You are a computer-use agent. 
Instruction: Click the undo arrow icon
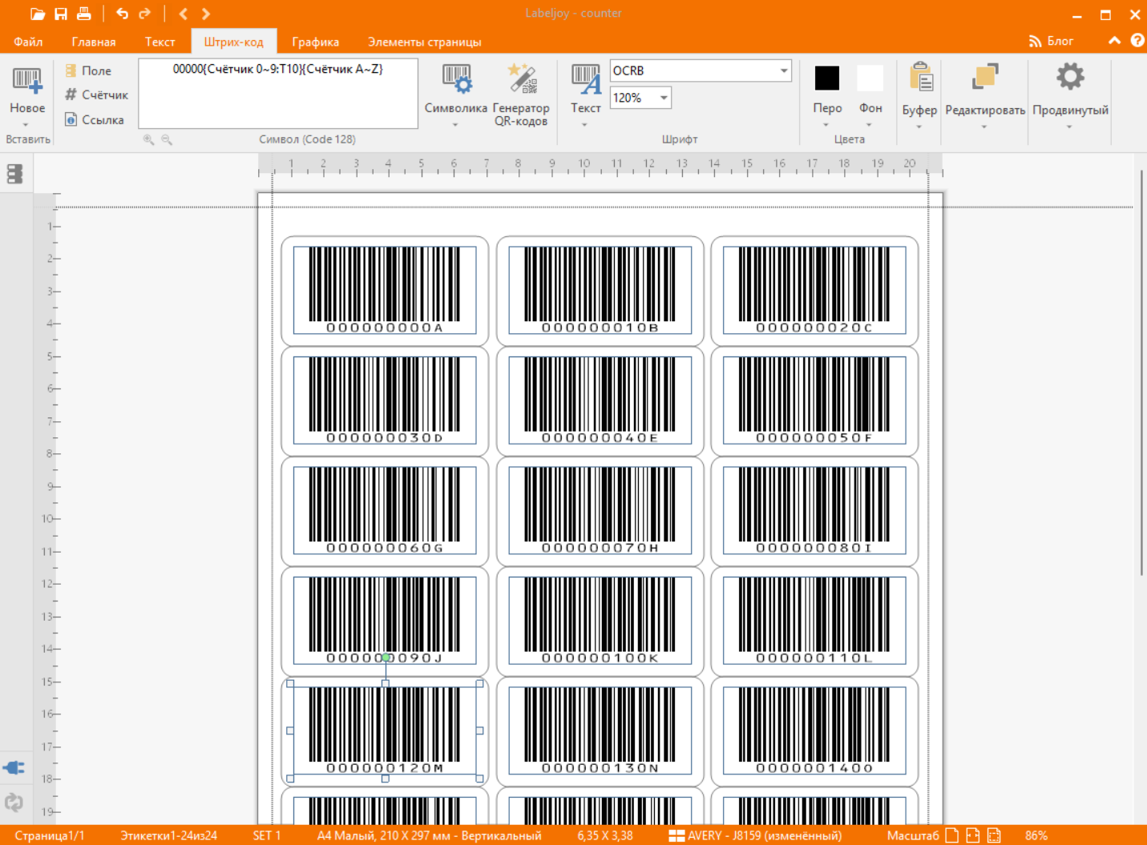(x=122, y=14)
